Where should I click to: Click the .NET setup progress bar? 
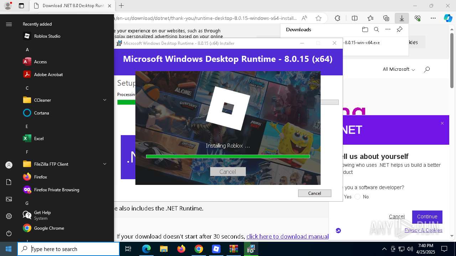pos(228,102)
